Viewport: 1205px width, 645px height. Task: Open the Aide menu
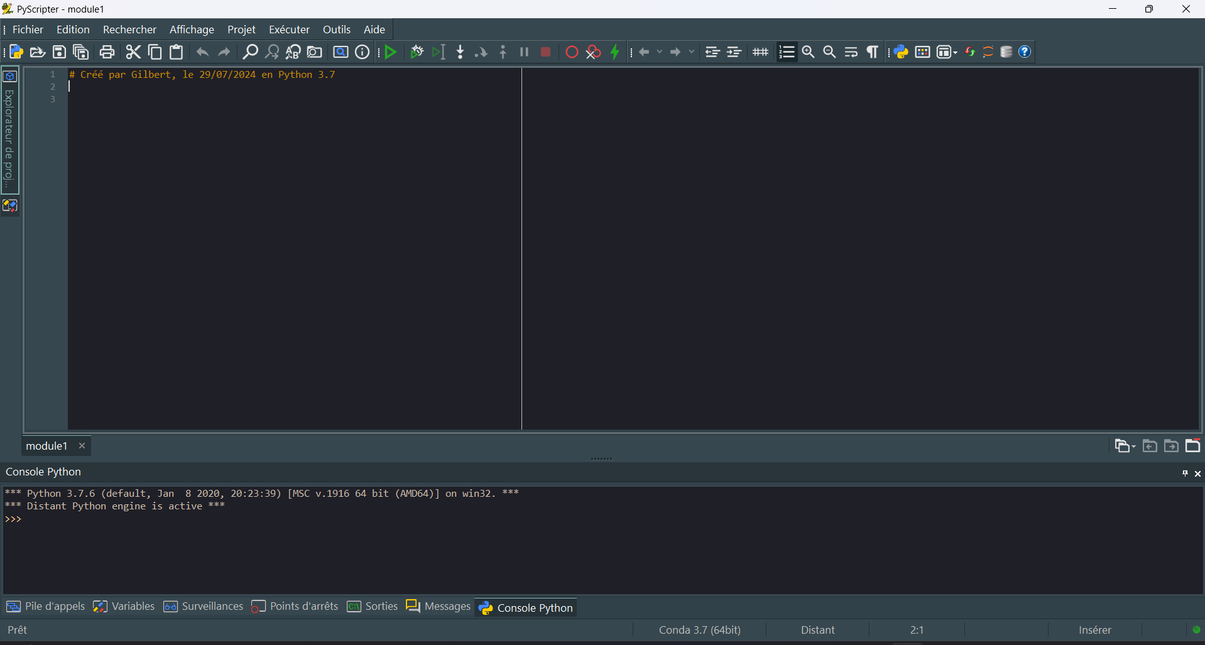[x=374, y=30]
